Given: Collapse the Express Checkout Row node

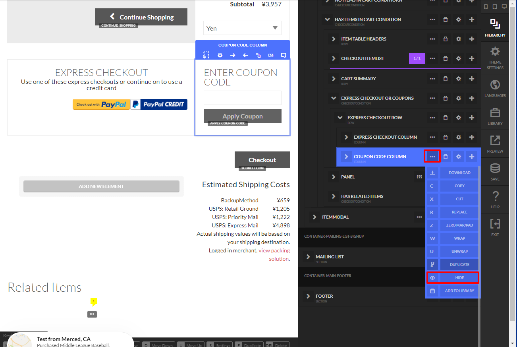Looking at the screenshot, I should coord(340,118).
